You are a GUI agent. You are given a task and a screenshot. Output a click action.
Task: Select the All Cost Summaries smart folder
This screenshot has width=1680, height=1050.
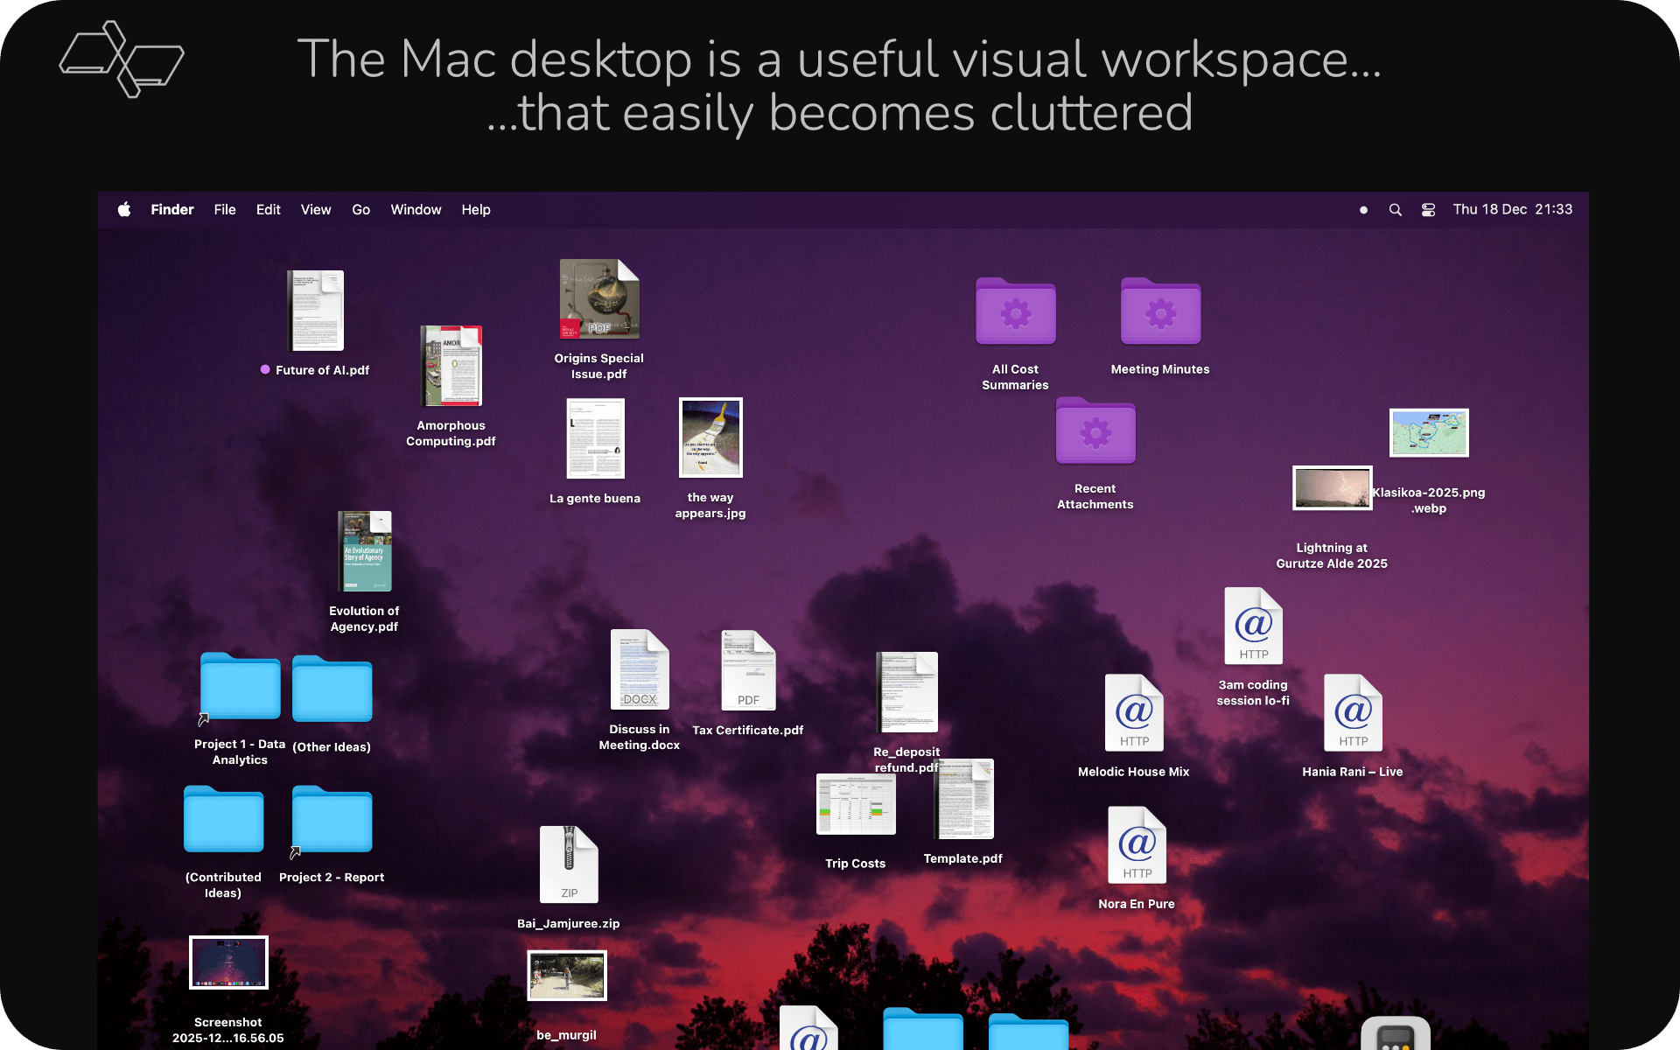click(1016, 311)
